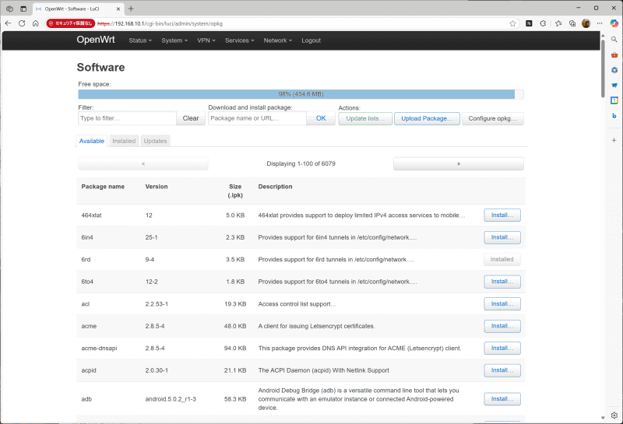Focus the Package name or URL field
The image size is (623, 424).
(257, 118)
